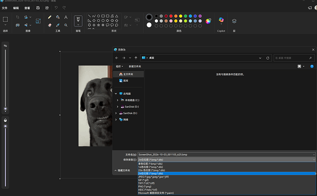The width and height of the screenshot is (317, 196).
Task: Choose TIFF (*.tif) save type
Action: (226, 183)
